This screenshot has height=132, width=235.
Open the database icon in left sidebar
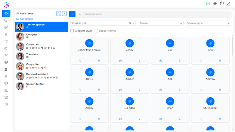click(6, 20)
